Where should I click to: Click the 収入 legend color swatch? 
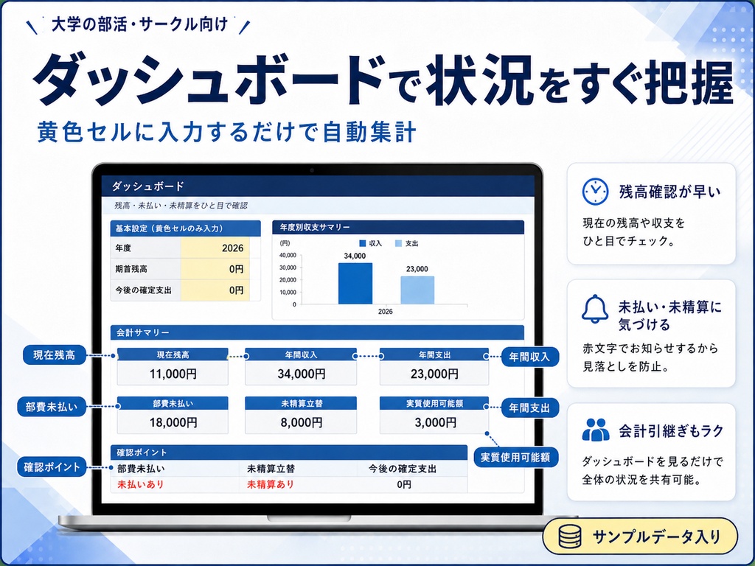(x=363, y=243)
